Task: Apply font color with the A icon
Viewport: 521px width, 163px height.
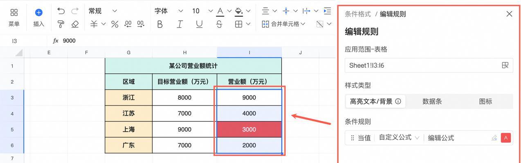Action: coord(220,11)
